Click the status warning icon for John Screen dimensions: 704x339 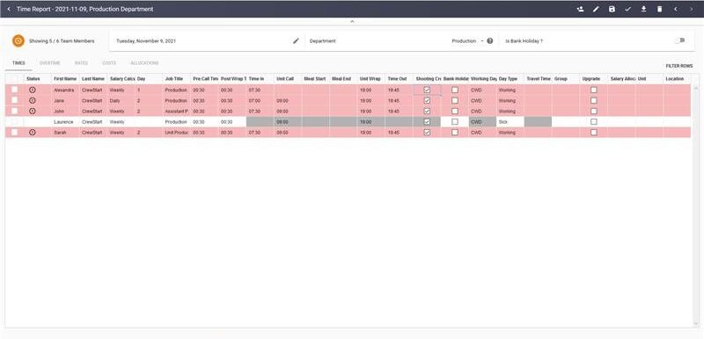tap(33, 111)
